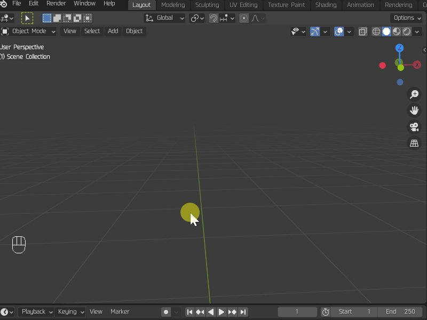Open the Object Mode dropdown

29,31
